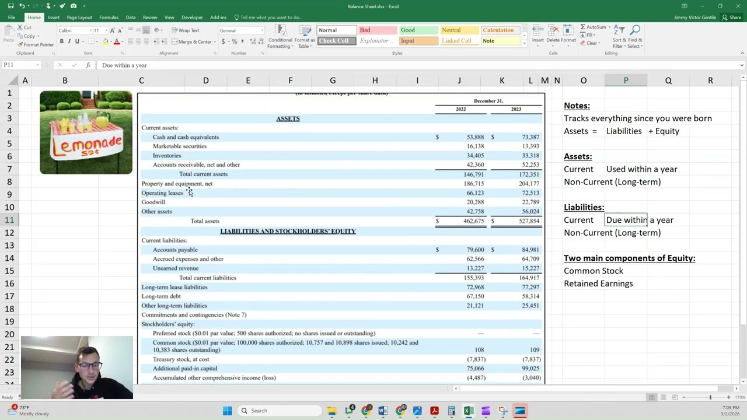Open the Clear options
The image size is (747, 420).
tap(591, 43)
